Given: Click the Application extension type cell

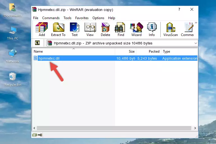Looking at the screenshot, I should pos(180,58).
